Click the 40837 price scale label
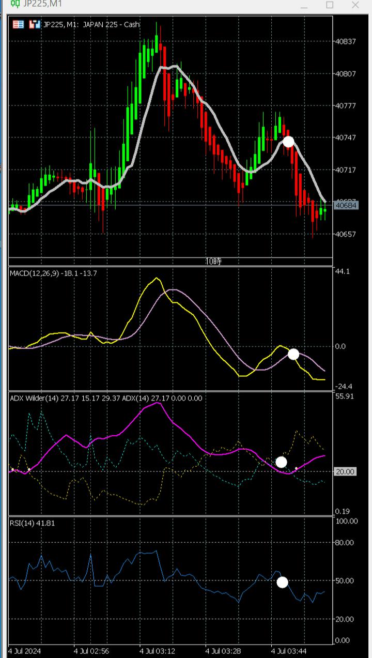Image resolution: width=372 pixels, height=658 pixels. [x=345, y=41]
